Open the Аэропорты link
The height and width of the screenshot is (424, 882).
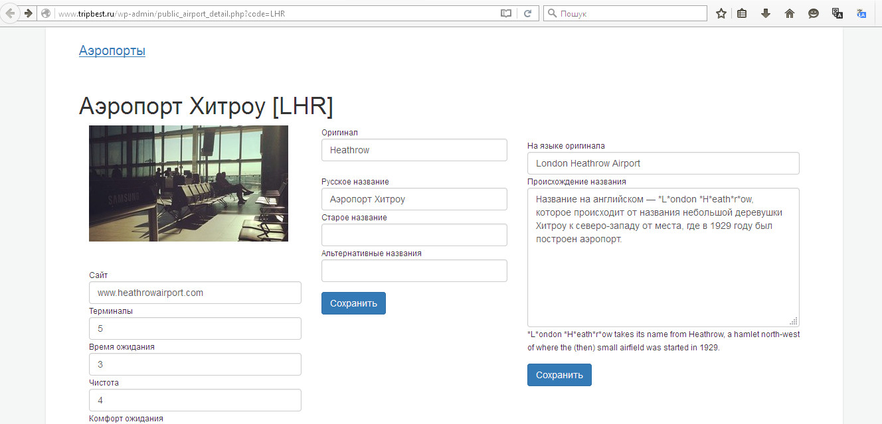coord(112,50)
